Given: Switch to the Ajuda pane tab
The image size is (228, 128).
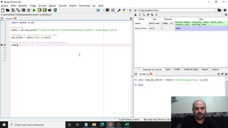Looking at the screenshot, I should (x=168, y=69).
